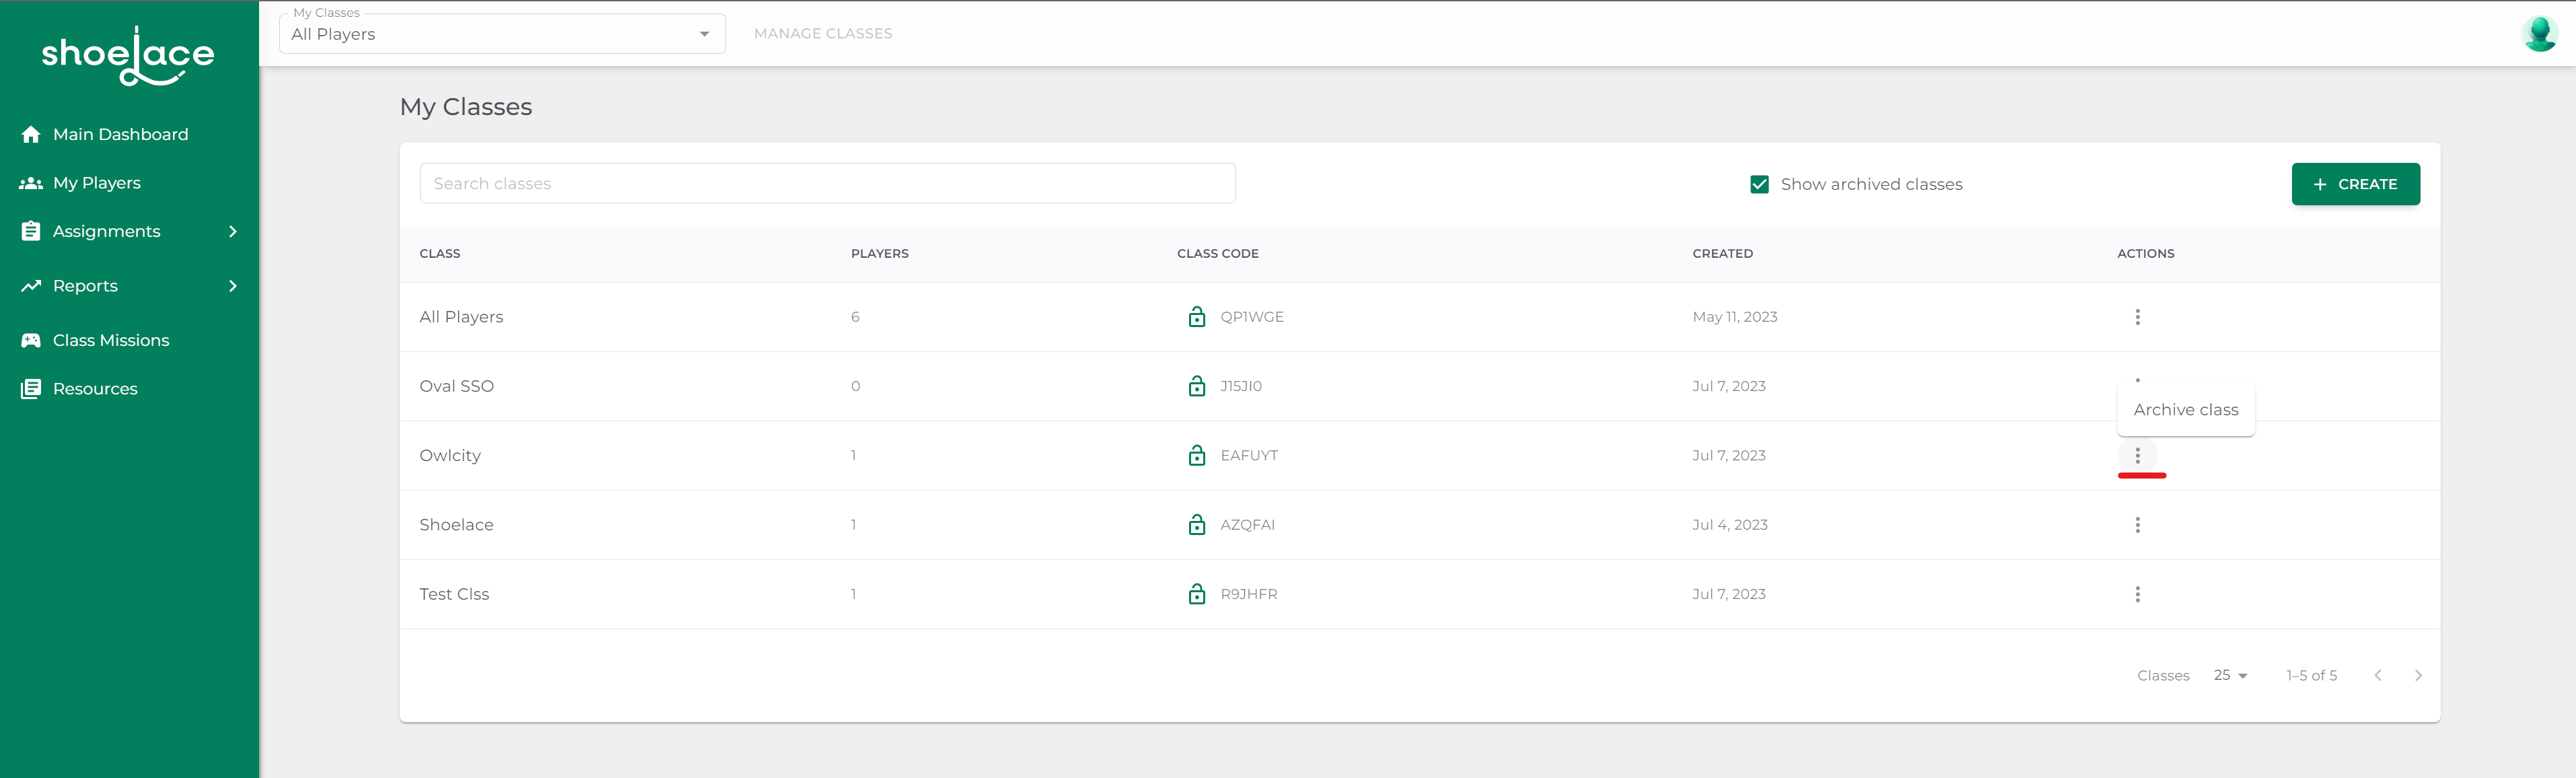Expand the Assignments sidebar submenu
This screenshot has width=2576, height=778.
tap(232, 231)
